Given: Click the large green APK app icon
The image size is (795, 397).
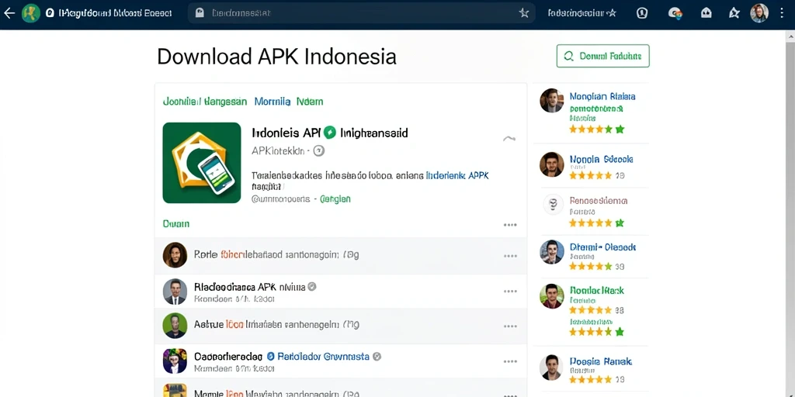Looking at the screenshot, I should (x=202, y=163).
